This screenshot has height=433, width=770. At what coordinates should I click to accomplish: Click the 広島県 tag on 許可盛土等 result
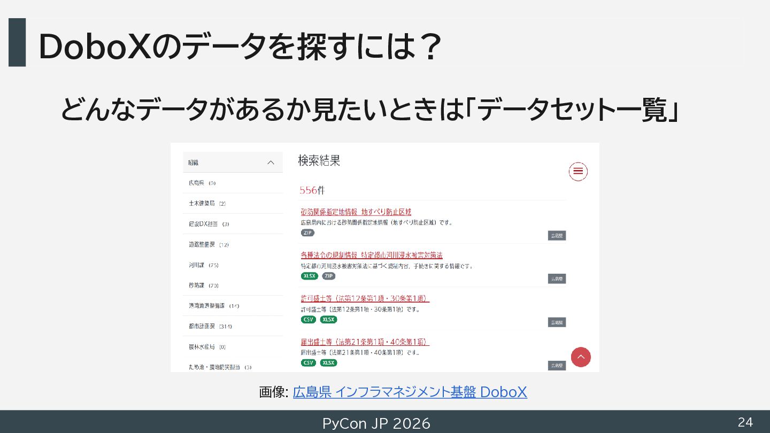pyautogui.click(x=557, y=322)
